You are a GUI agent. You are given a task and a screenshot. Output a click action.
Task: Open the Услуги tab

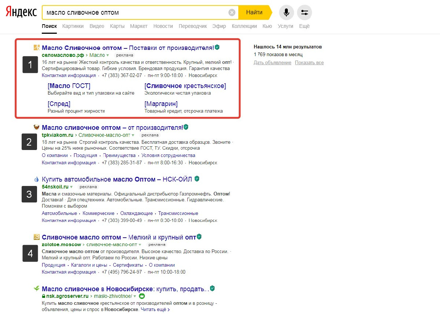pos(286,26)
